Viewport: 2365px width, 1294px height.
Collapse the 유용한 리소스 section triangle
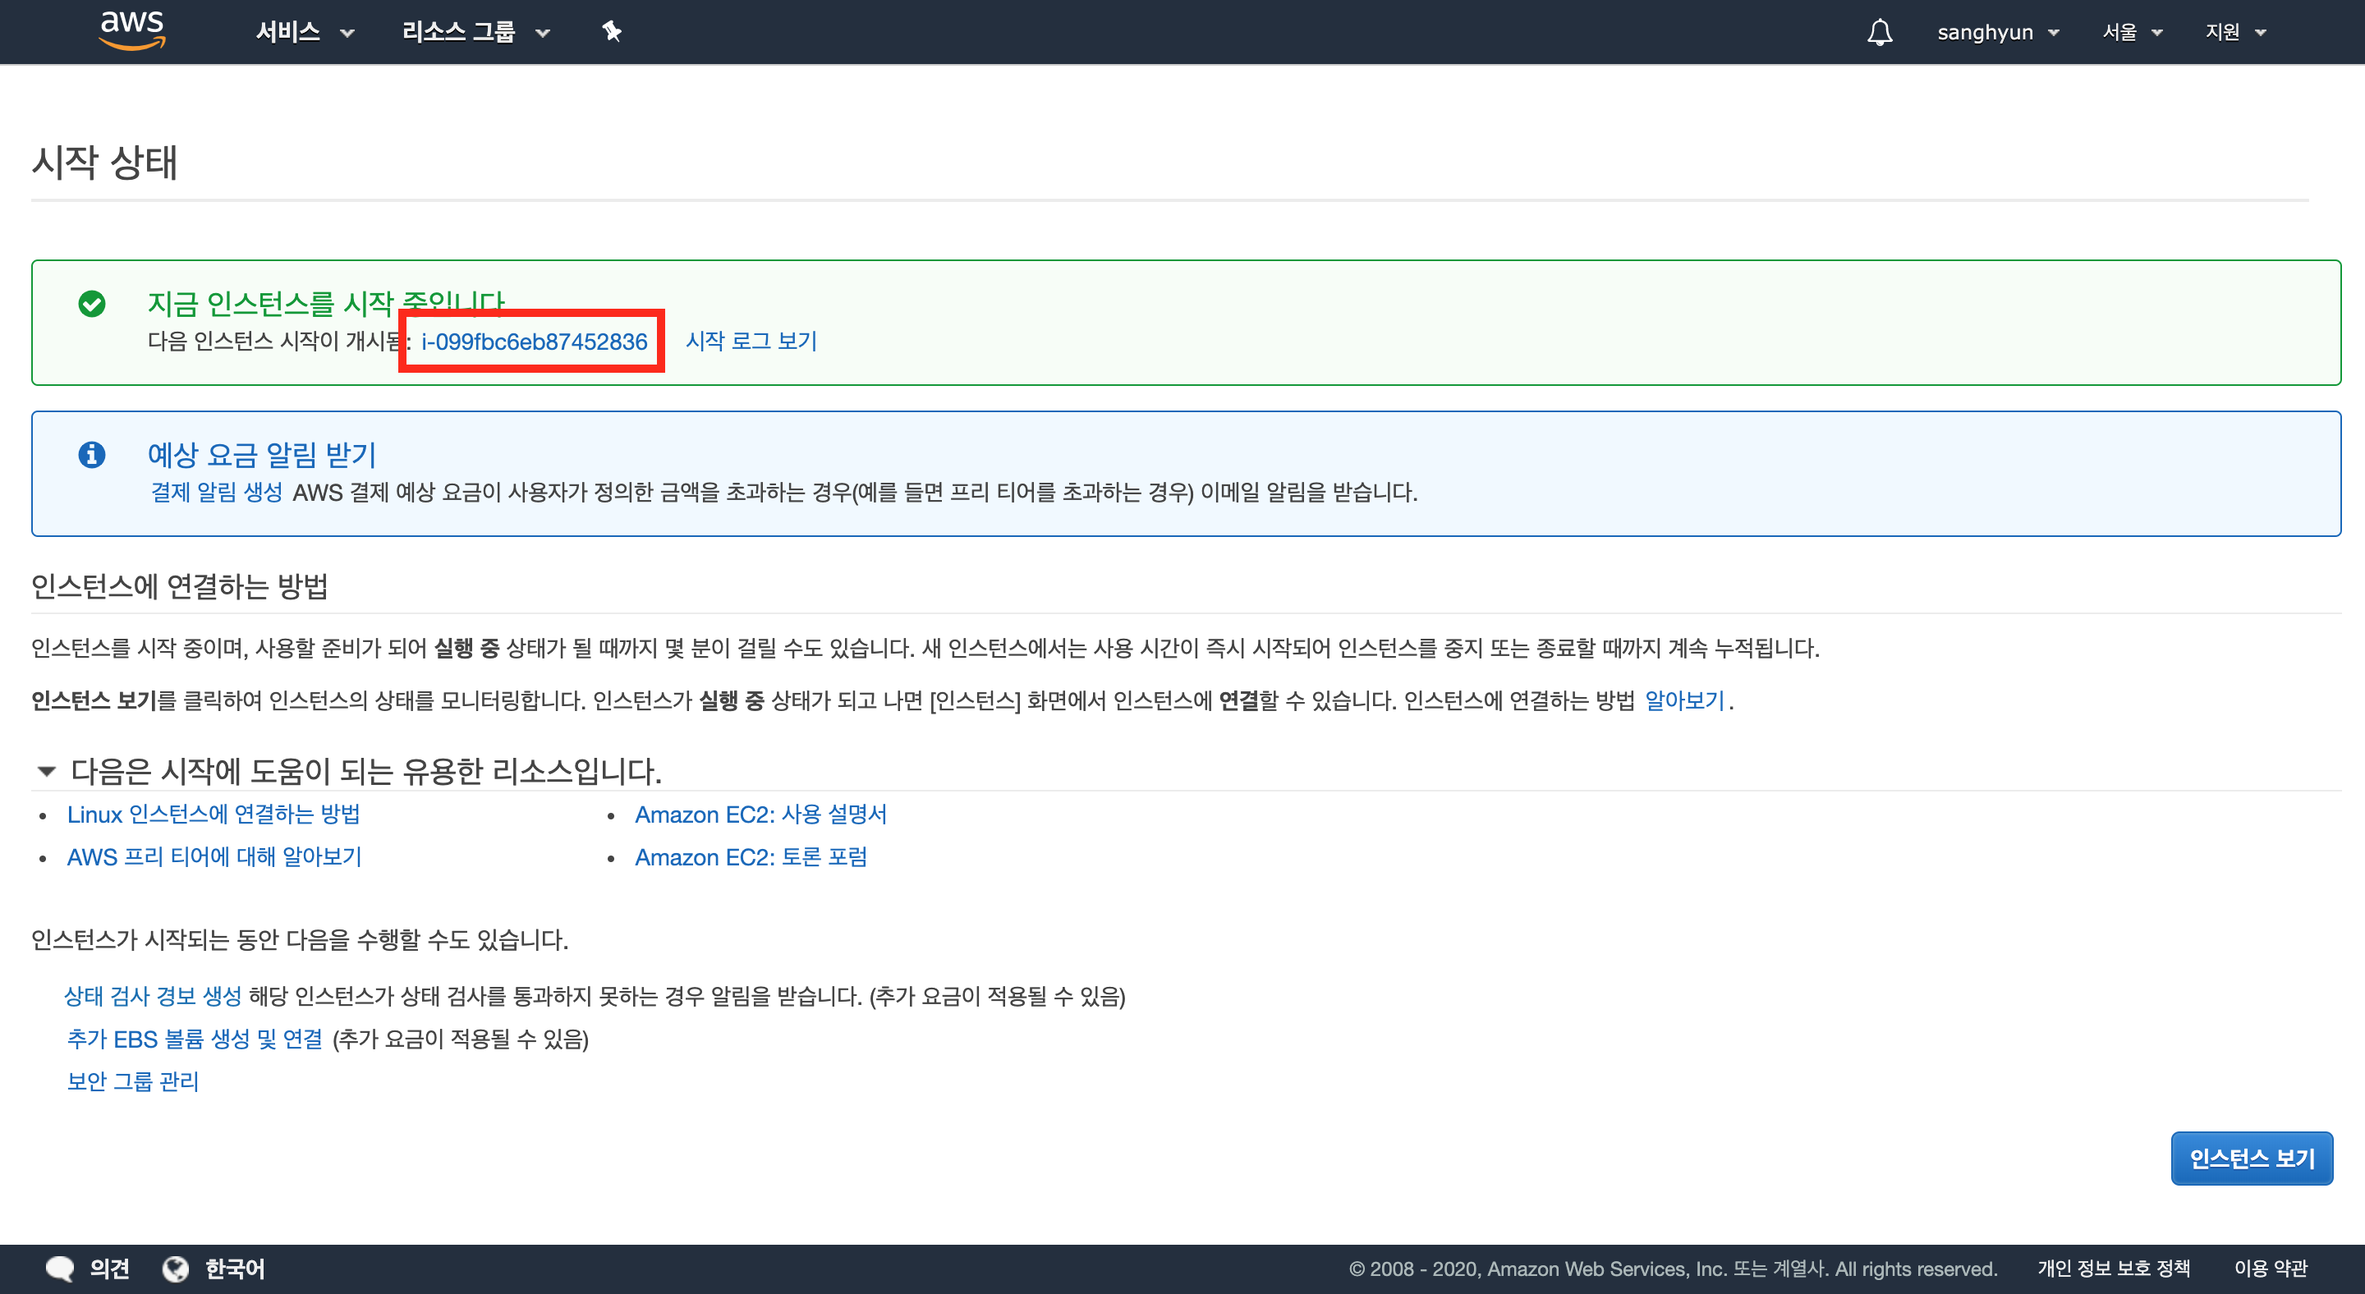coord(46,771)
